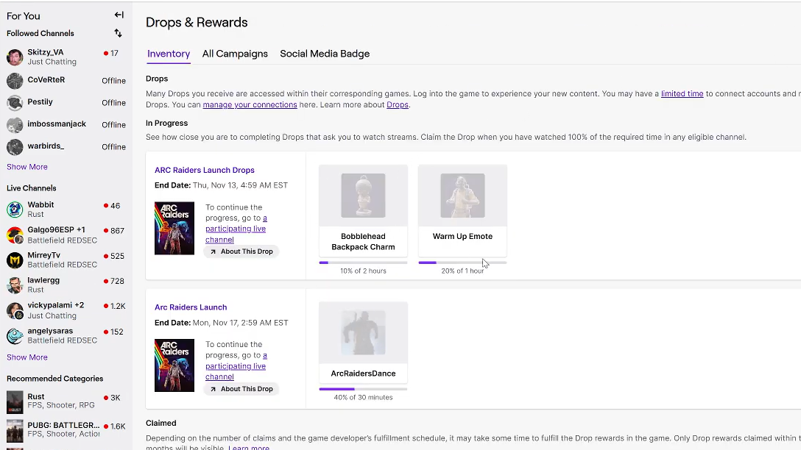The height and width of the screenshot is (450, 801).
Task: Open CoVeRteR channel avatar
Action: (15, 81)
